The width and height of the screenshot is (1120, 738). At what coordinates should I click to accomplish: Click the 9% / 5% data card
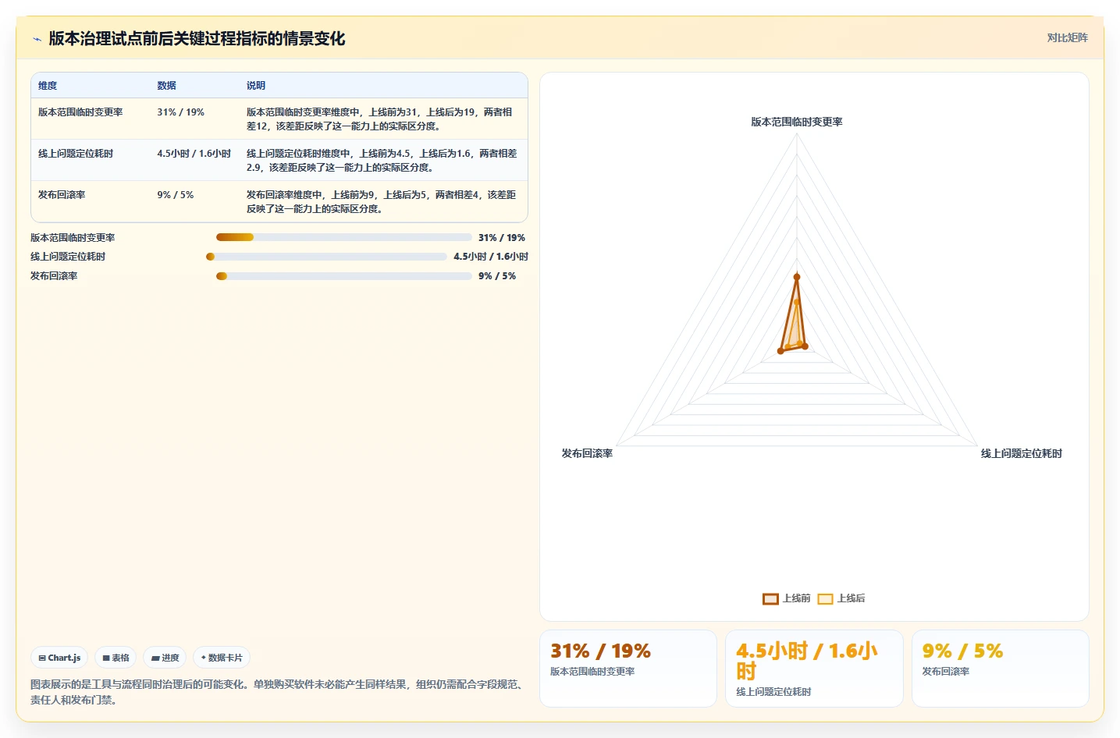coord(1001,669)
